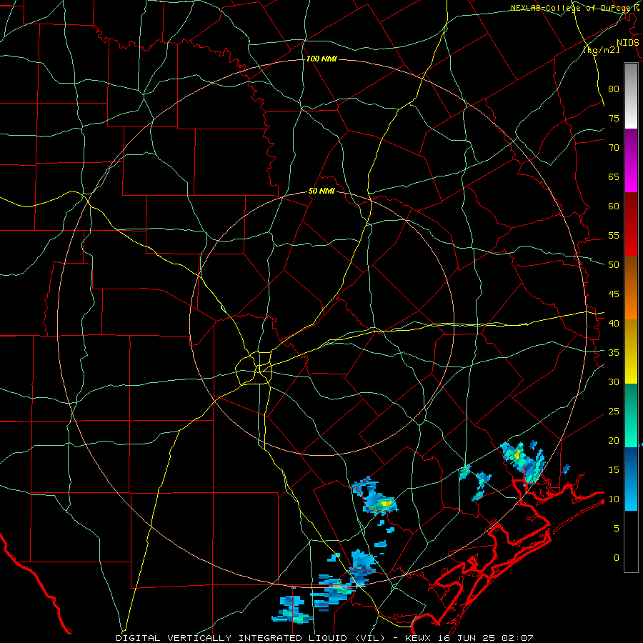Select the (kg/m2) units label
This screenshot has width=643, height=643.
tap(601, 50)
